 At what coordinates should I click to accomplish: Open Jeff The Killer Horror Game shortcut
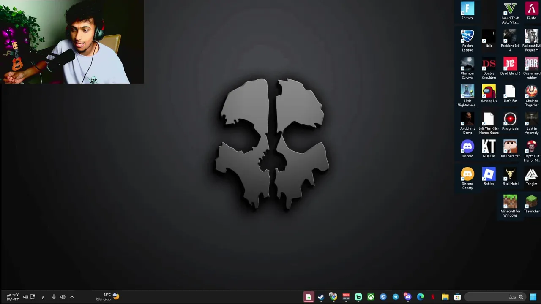point(489,123)
